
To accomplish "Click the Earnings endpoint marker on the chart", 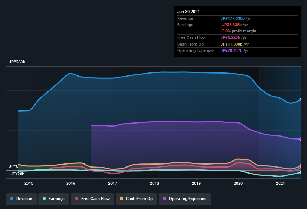I will (301, 172).
